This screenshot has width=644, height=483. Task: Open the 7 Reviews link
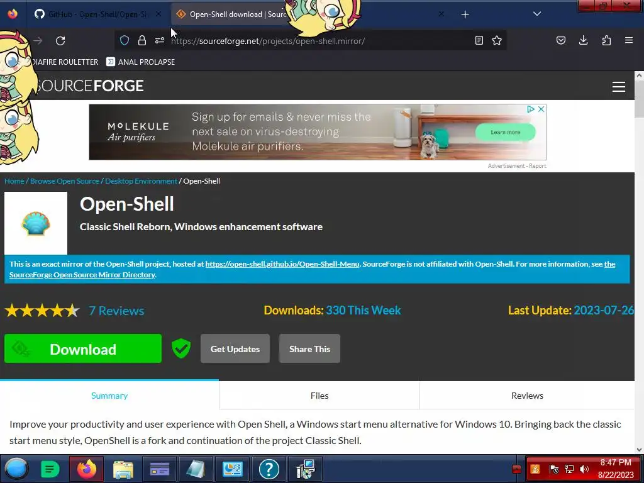[116, 311]
